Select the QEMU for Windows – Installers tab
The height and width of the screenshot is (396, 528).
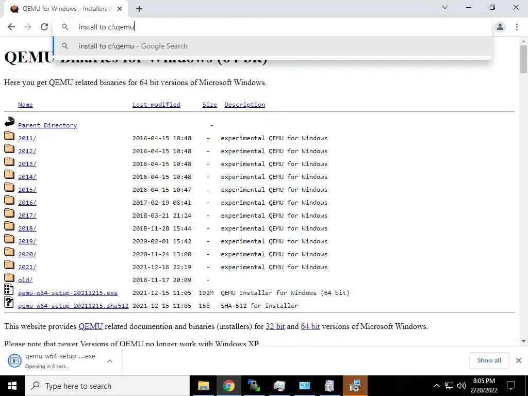65,9
